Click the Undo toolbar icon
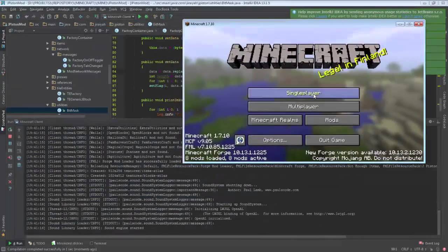The width and height of the screenshot is (448, 252). 27,16
